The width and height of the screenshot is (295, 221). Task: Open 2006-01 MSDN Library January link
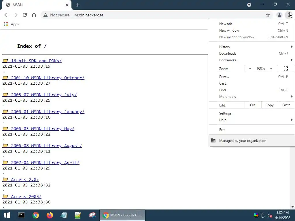point(48,112)
